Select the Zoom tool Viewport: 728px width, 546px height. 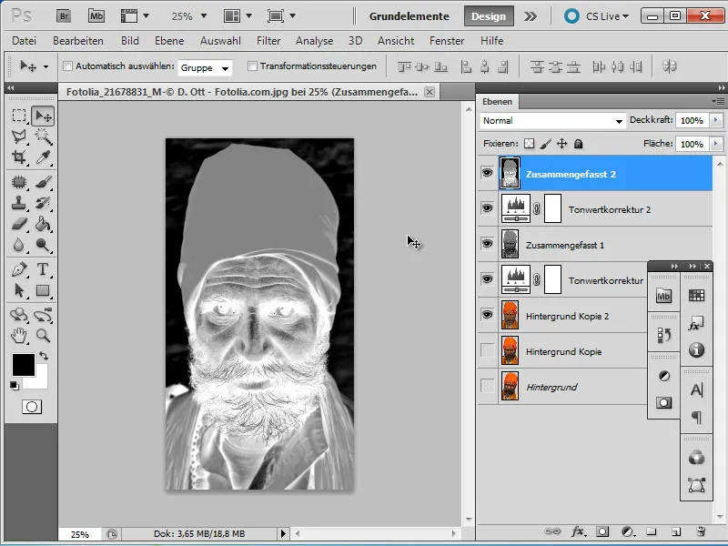tap(43, 335)
